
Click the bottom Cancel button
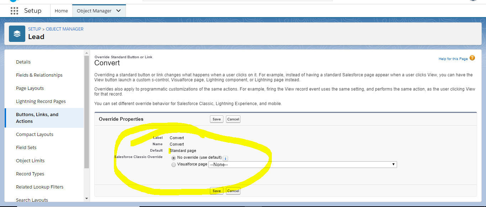click(x=233, y=191)
